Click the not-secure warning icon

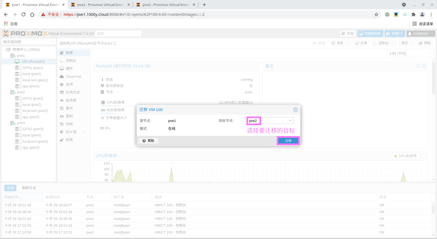tap(43, 14)
